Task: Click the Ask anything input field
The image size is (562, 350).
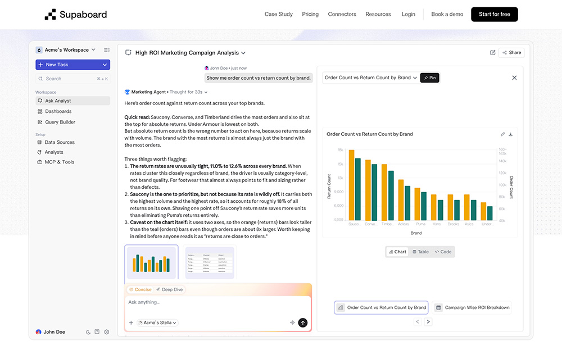Action: coord(218,302)
